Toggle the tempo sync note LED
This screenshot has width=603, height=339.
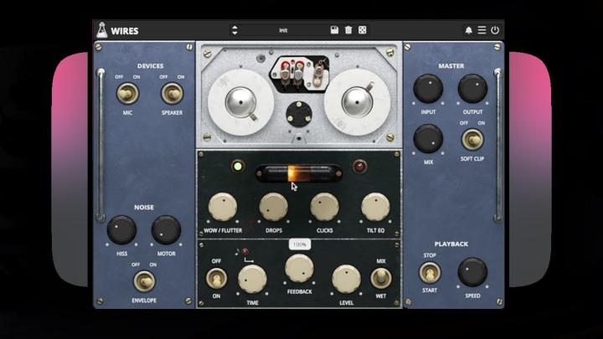(x=245, y=252)
